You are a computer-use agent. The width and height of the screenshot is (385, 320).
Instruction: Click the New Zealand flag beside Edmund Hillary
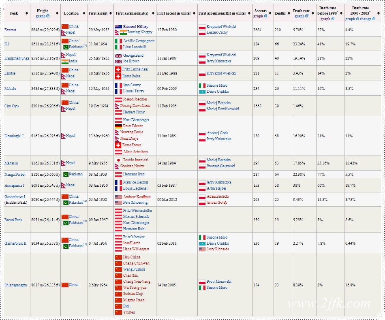click(118, 27)
